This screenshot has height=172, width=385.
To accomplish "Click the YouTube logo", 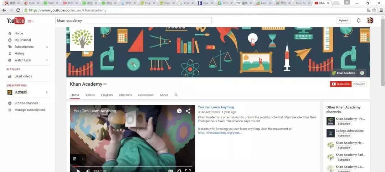I will click(16, 21).
